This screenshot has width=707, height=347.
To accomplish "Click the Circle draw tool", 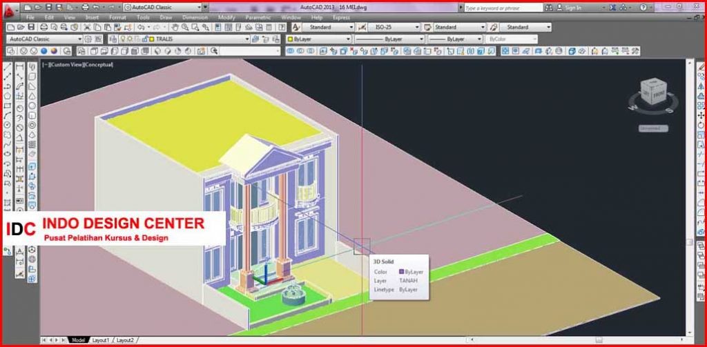I will pos(7,125).
